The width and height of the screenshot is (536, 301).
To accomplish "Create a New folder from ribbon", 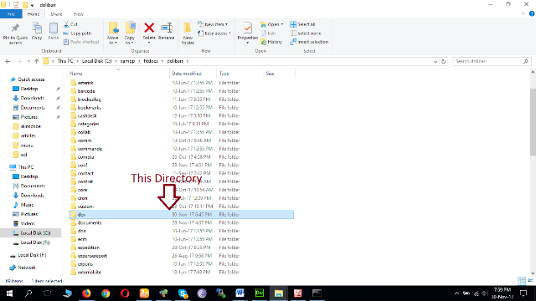I will [188, 33].
